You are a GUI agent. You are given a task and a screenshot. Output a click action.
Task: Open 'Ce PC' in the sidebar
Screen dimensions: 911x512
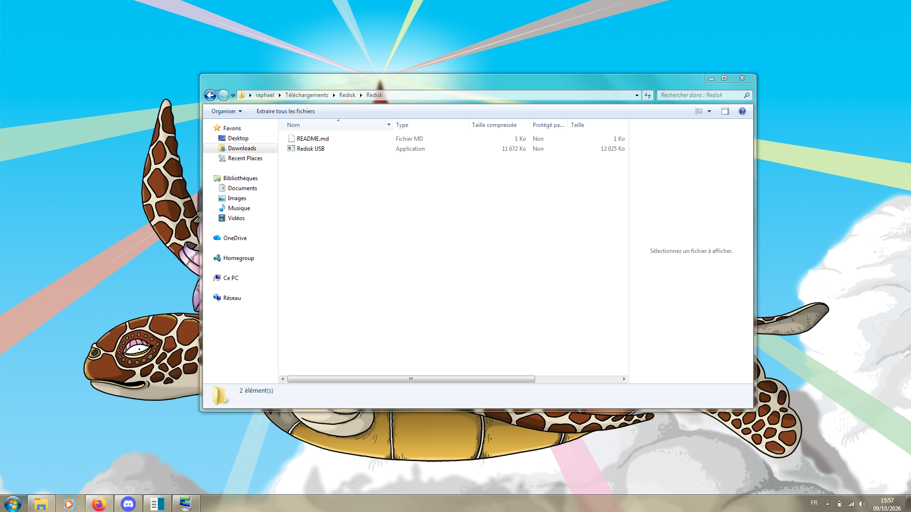(226, 278)
